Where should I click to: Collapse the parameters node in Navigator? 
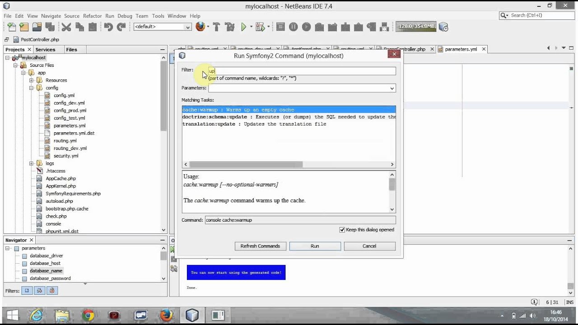pyautogui.click(x=8, y=248)
